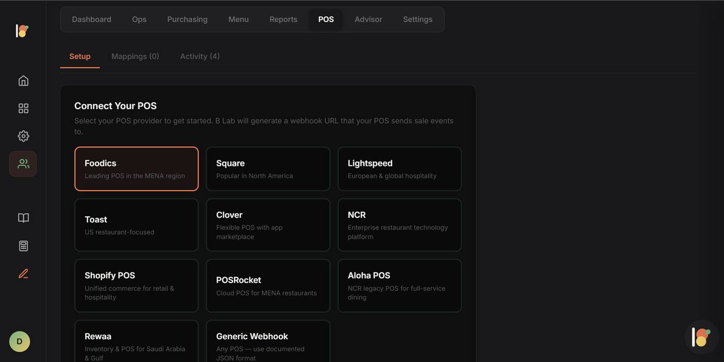The image size is (724, 362).
Task: Click the orange pencil edit icon
Action: [x=23, y=274]
